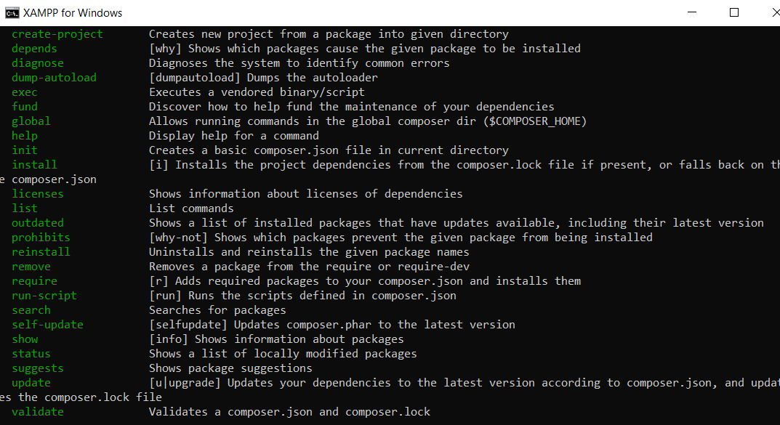
Task: Click the XAMPP for Windows title text
Action: pos(73,13)
